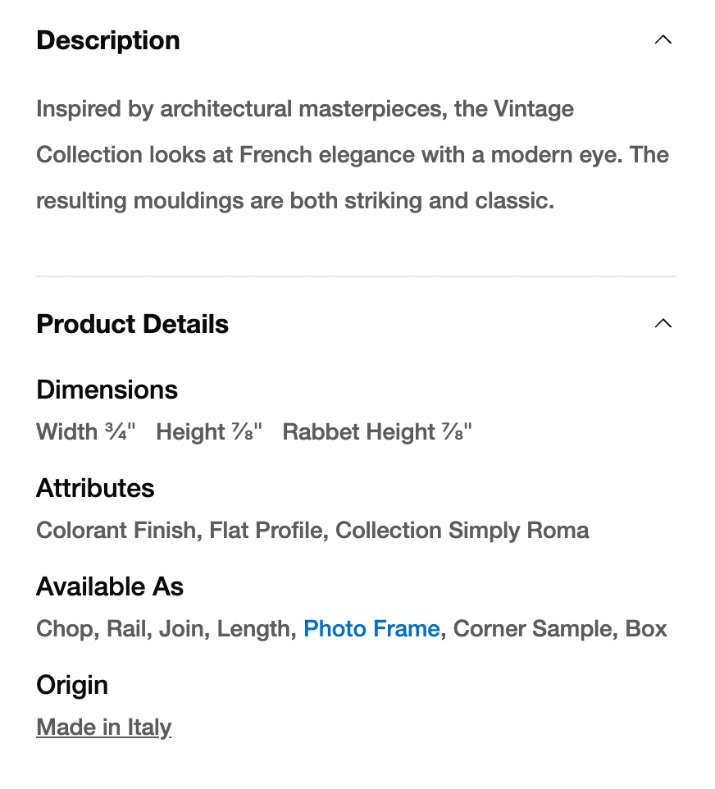Click the Box availability option
This screenshot has height=789, width=715.
click(x=646, y=629)
